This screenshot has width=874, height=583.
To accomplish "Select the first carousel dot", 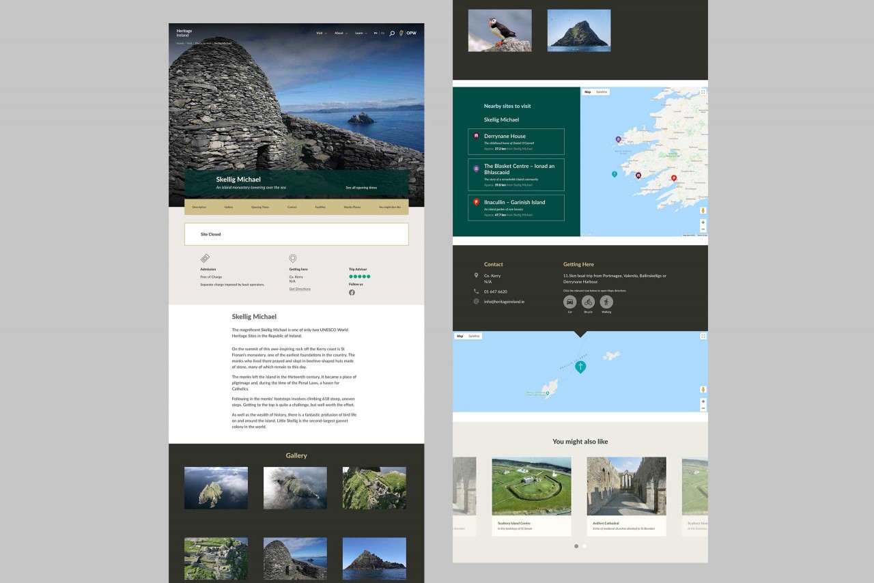I will (576, 546).
